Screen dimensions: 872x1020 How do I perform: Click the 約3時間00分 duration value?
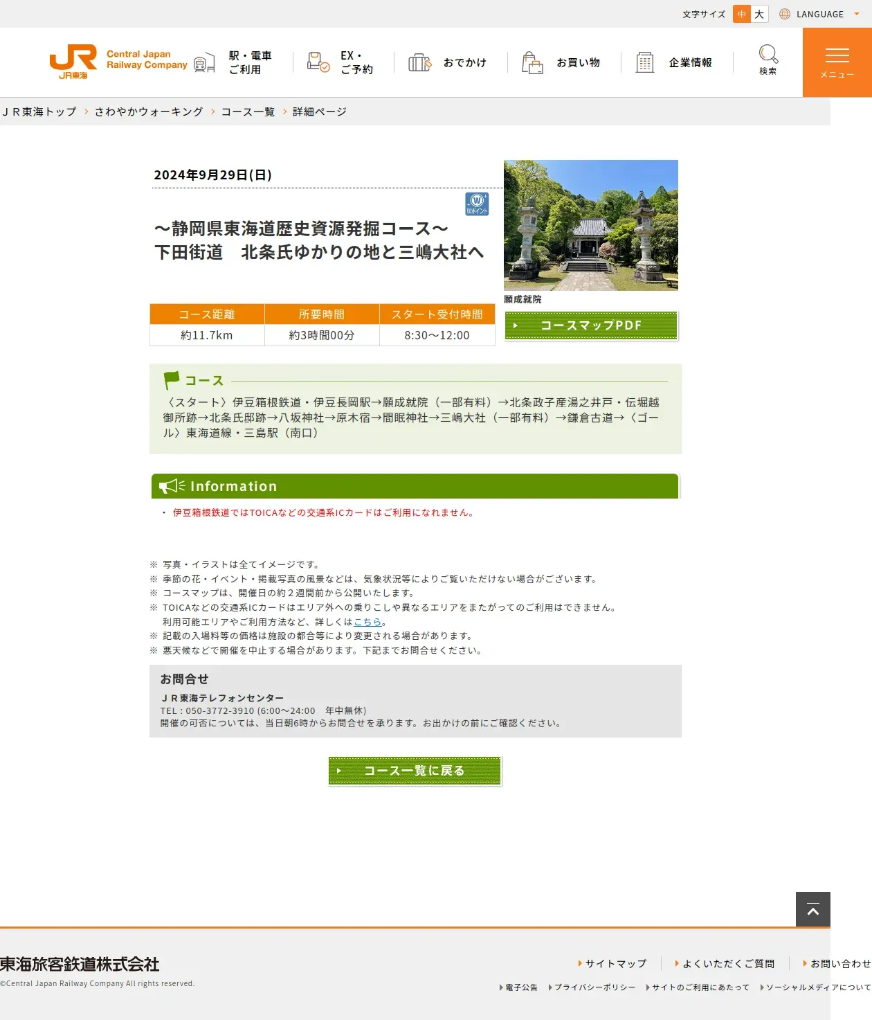pos(322,335)
